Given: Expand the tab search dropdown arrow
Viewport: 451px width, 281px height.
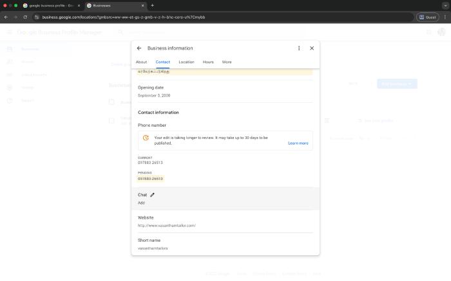Looking at the screenshot, I should click(445, 5).
